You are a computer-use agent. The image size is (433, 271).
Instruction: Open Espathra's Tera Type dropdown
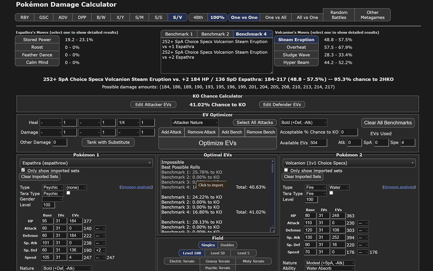coord(53,194)
